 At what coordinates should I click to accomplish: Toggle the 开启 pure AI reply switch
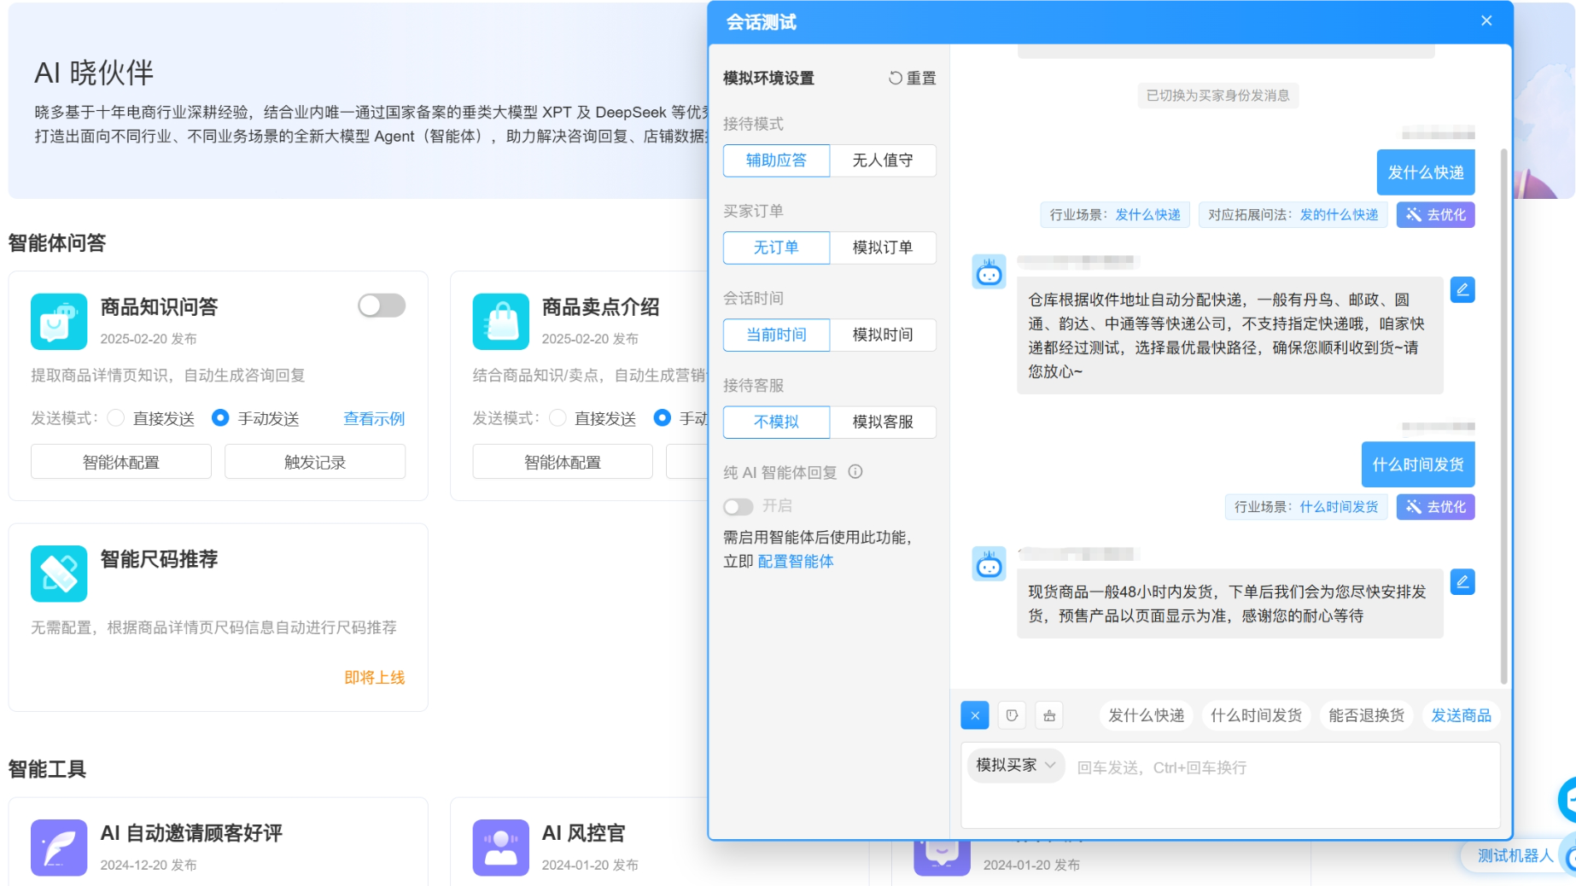coord(738,507)
